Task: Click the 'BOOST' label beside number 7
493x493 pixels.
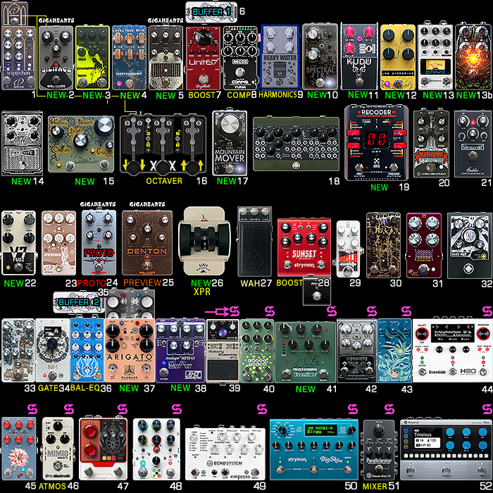Action: point(202,95)
